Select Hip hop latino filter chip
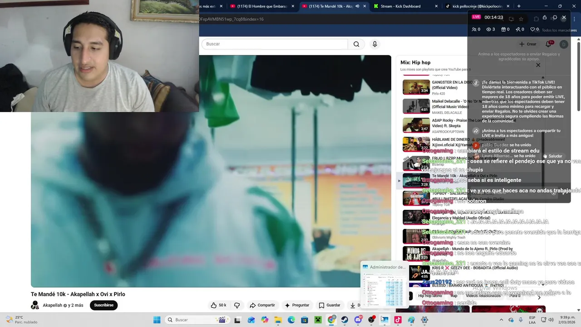The height and width of the screenshot is (327, 581). (430, 296)
